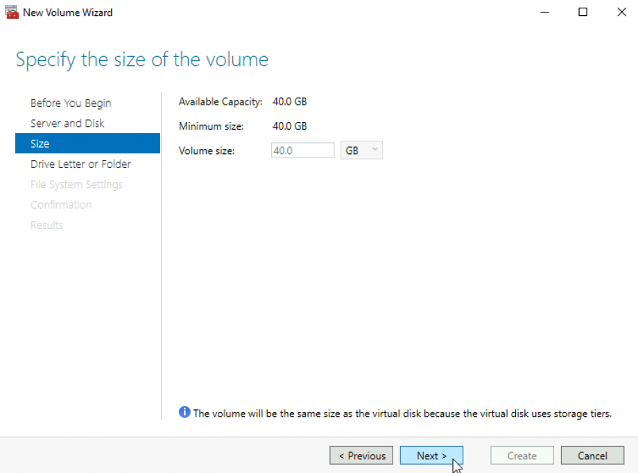The height and width of the screenshot is (473, 638).
Task: Select the Server and Disk step
Action: [67, 123]
